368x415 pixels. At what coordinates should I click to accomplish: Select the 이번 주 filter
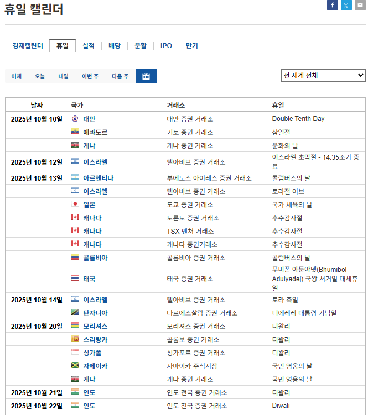(x=90, y=76)
